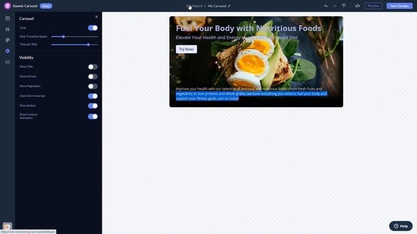Click the My Carousel breadcrumb name

(x=217, y=6)
